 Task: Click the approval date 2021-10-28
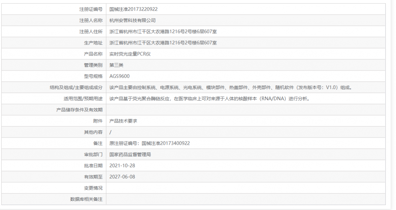click(x=122, y=165)
